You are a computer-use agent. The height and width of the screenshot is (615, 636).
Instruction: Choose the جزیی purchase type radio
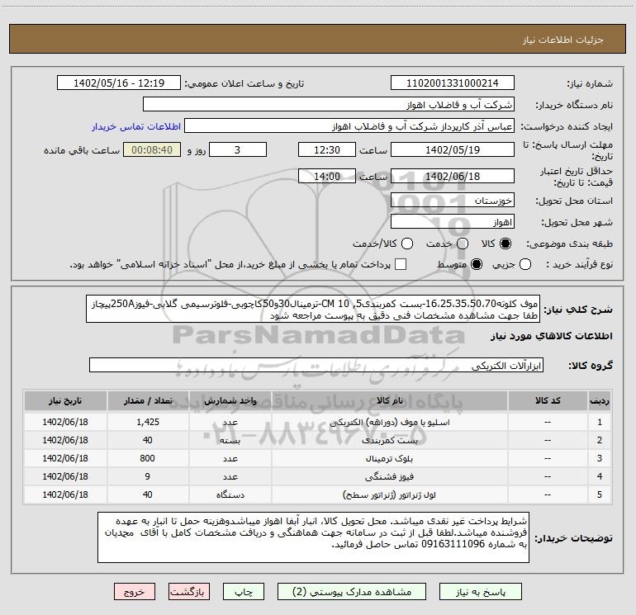525,264
